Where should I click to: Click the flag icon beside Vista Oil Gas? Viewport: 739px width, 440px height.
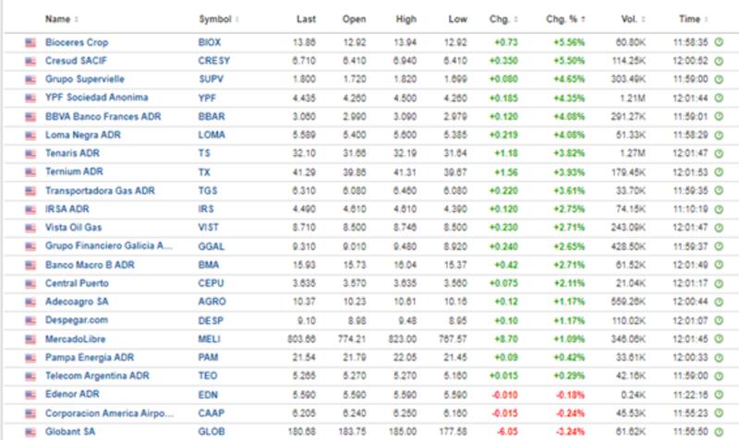point(30,227)
